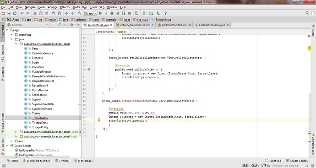Open the Terminal tool window
This screenshot has width=316, height=168.
tap(62, 161)
